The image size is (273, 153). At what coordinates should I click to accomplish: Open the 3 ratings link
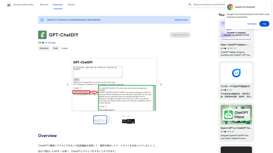(x=50, y=42)
